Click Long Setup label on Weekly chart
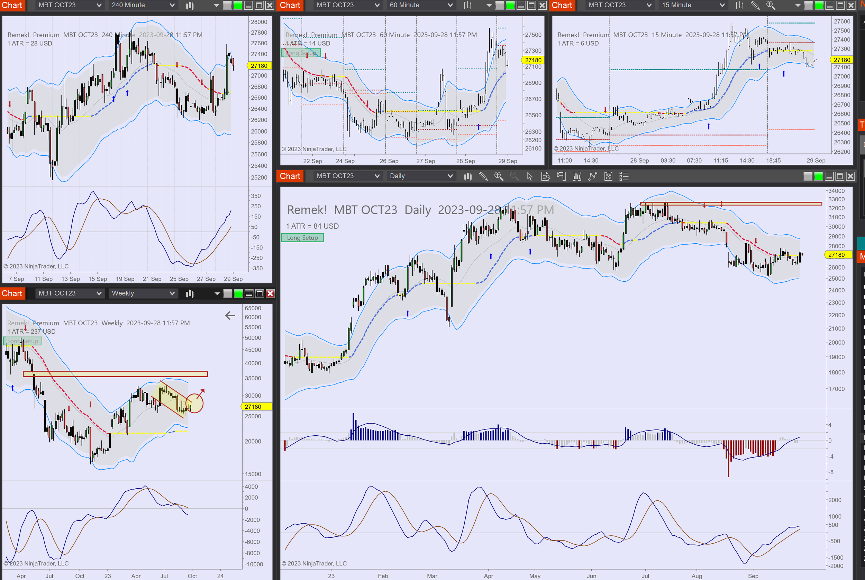This screenshot has height=580, width=865. pos(22,341)
